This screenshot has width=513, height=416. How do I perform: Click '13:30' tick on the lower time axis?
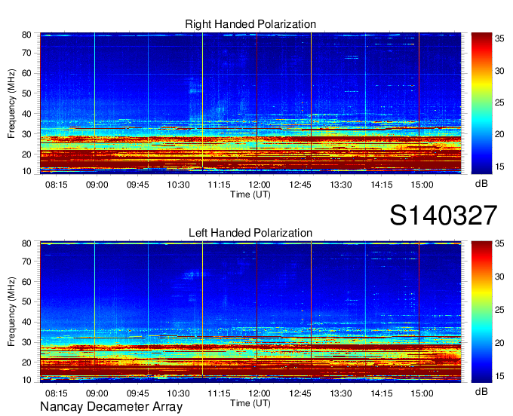tap(340, 393)
